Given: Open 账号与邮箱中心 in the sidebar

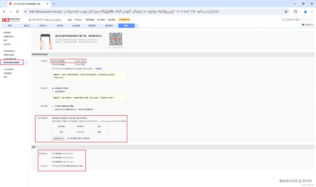Looking at the screenshot, I should click(9, 51).
